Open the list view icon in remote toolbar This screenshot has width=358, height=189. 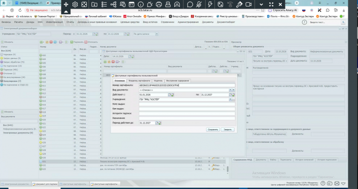click(x=104, y=4)
